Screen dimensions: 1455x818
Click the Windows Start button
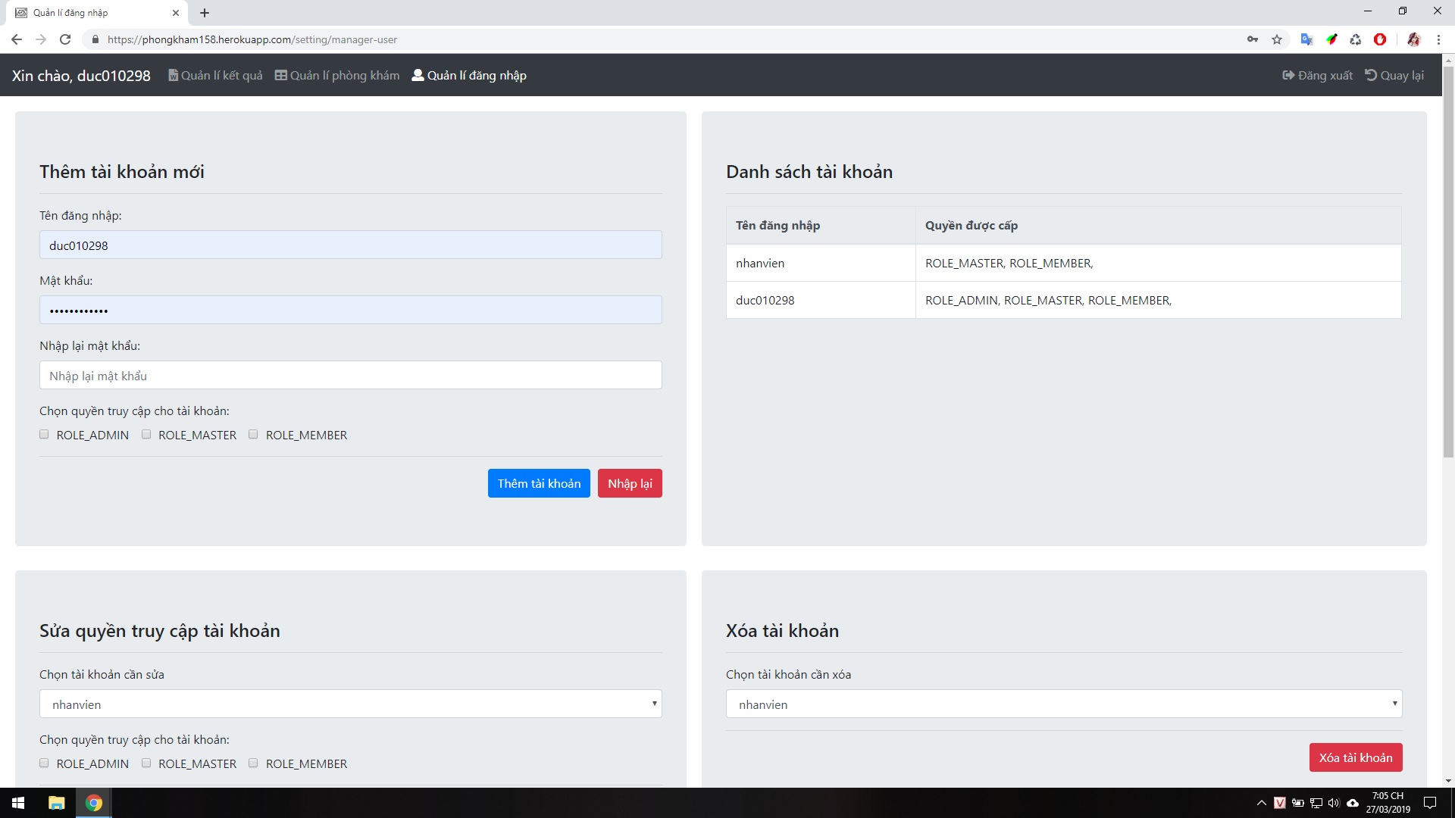tap(18, 803)
